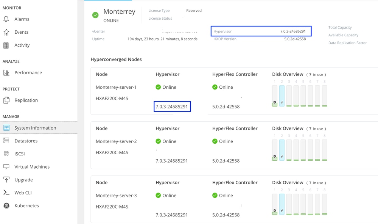Open the Alarms page
This screenshot has height=224, width=378.
point(22,19)
